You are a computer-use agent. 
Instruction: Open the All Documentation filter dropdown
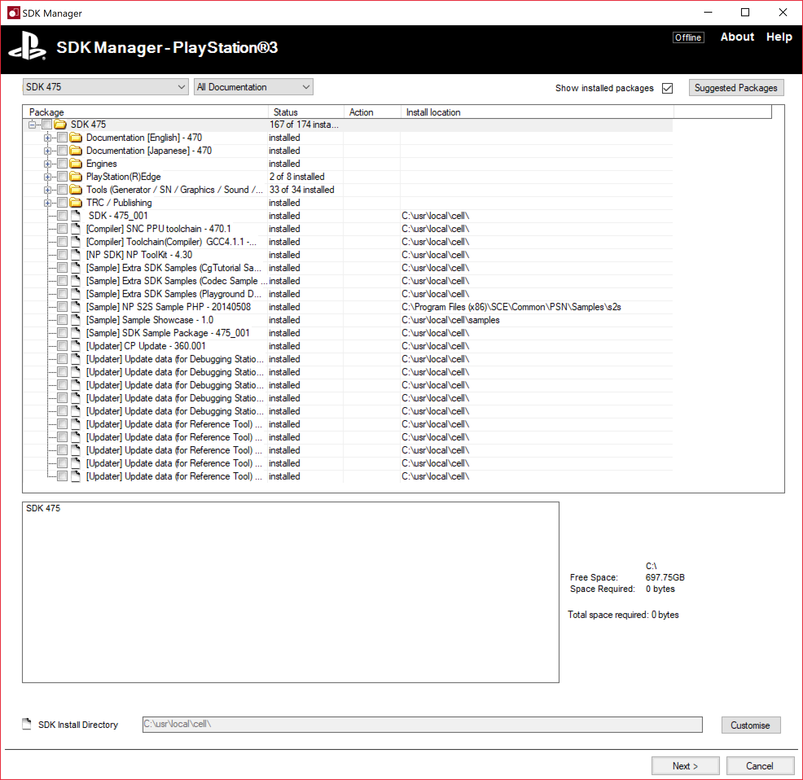pyautogui.click(x=253, y=87)
